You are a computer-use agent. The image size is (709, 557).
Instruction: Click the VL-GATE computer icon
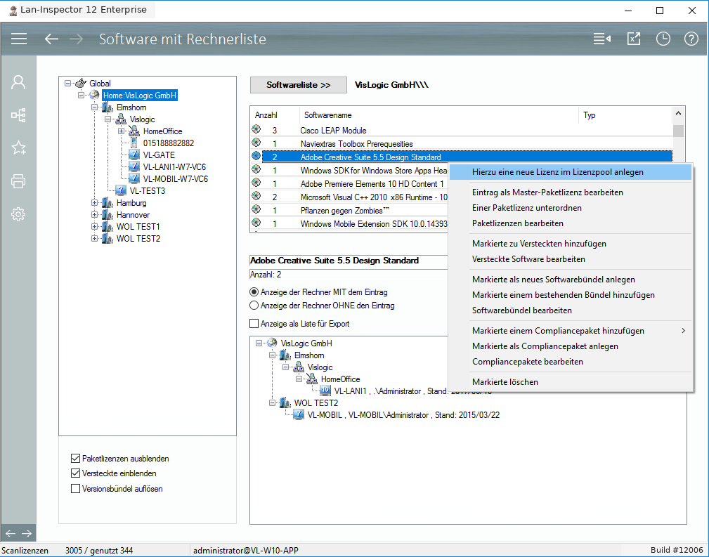pos(134,155)
